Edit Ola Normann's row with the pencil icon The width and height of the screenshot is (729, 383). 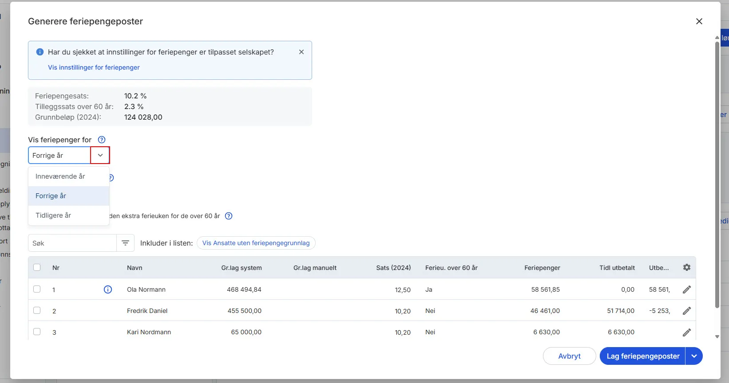click(x=686, y=289)
